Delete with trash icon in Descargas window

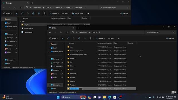tap(44, 14)
